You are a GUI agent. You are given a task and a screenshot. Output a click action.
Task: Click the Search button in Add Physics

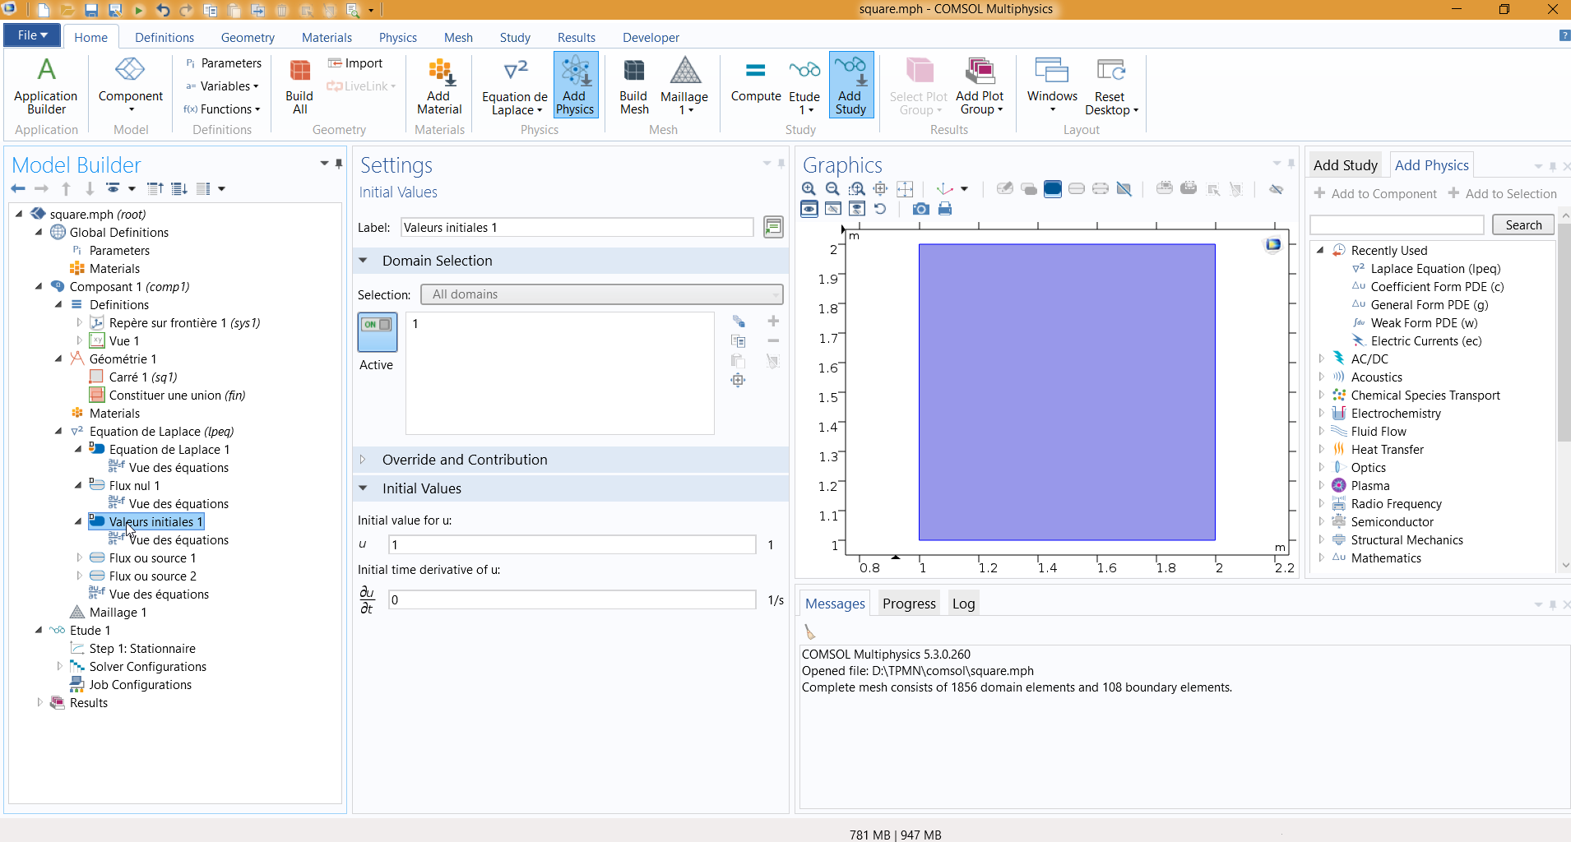[1523, 225]
